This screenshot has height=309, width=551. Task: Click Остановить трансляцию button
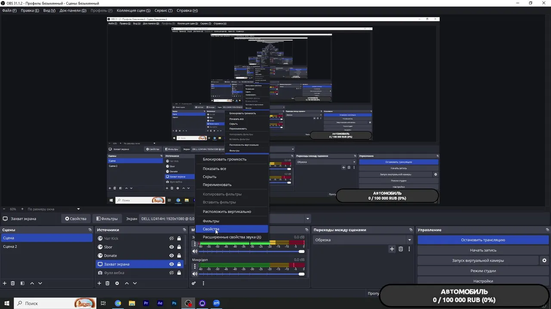pyautogui.click(x=483, y=240)
